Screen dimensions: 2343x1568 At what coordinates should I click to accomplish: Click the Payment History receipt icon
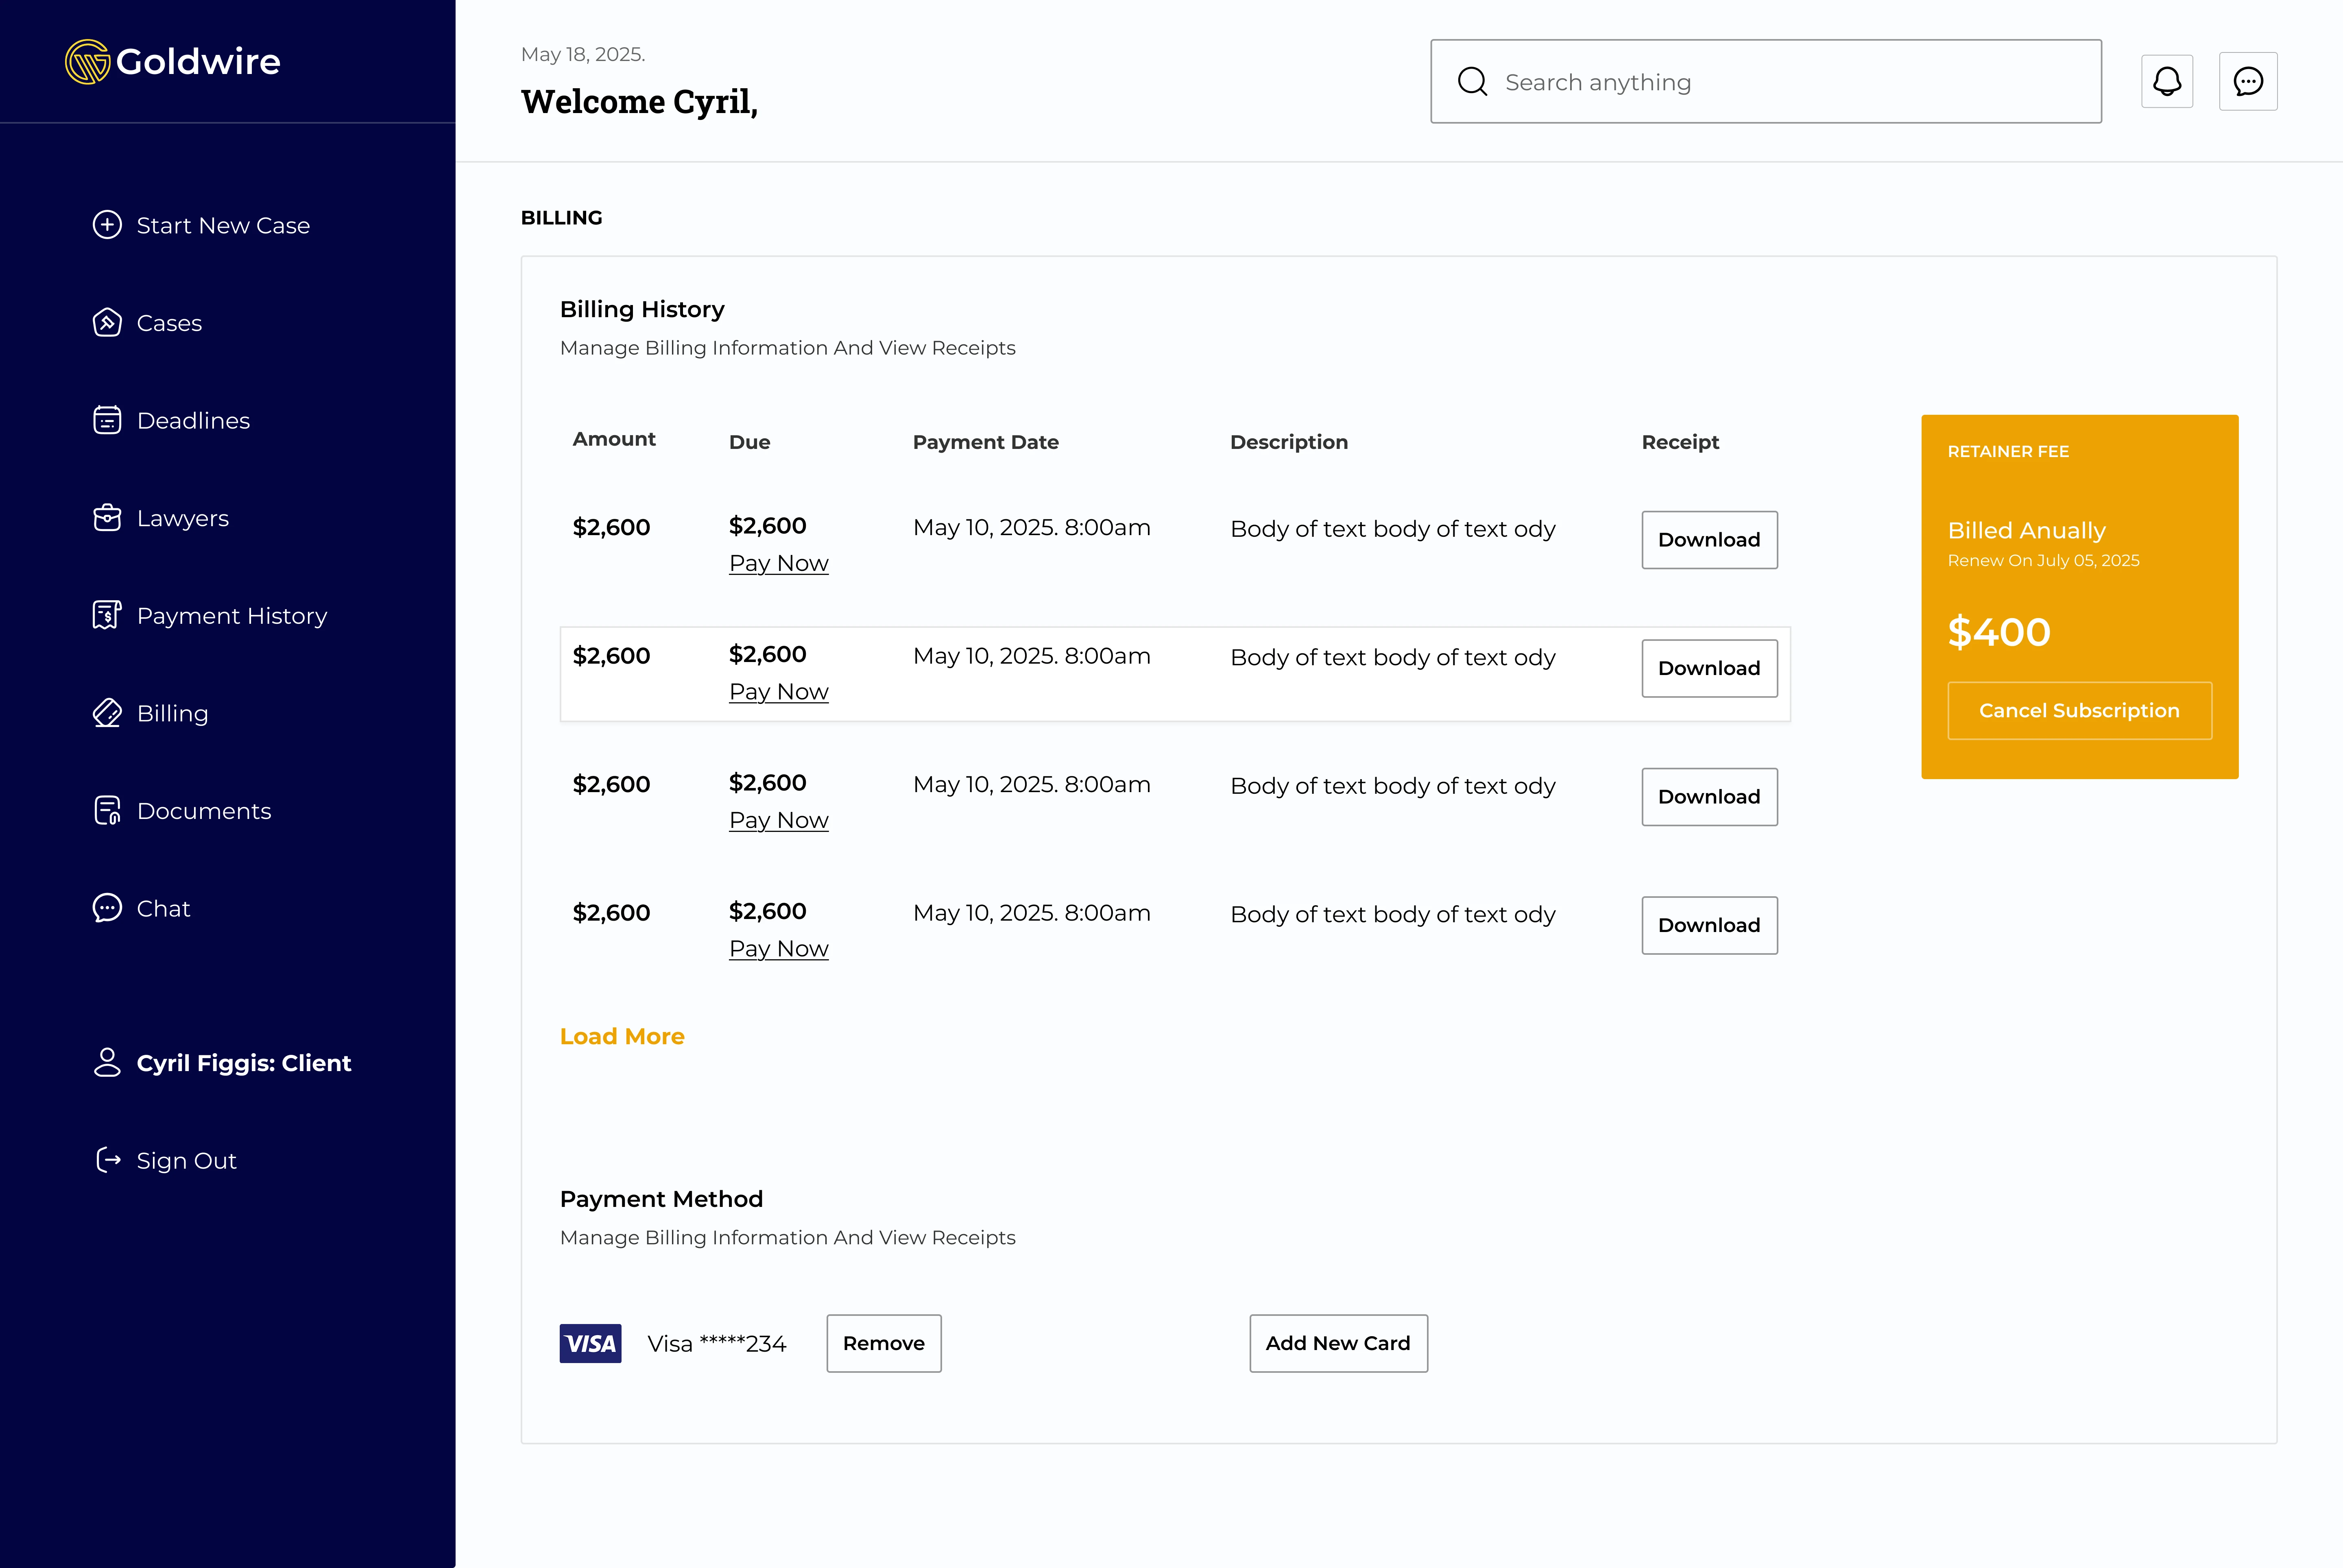(x=107, y=615)
